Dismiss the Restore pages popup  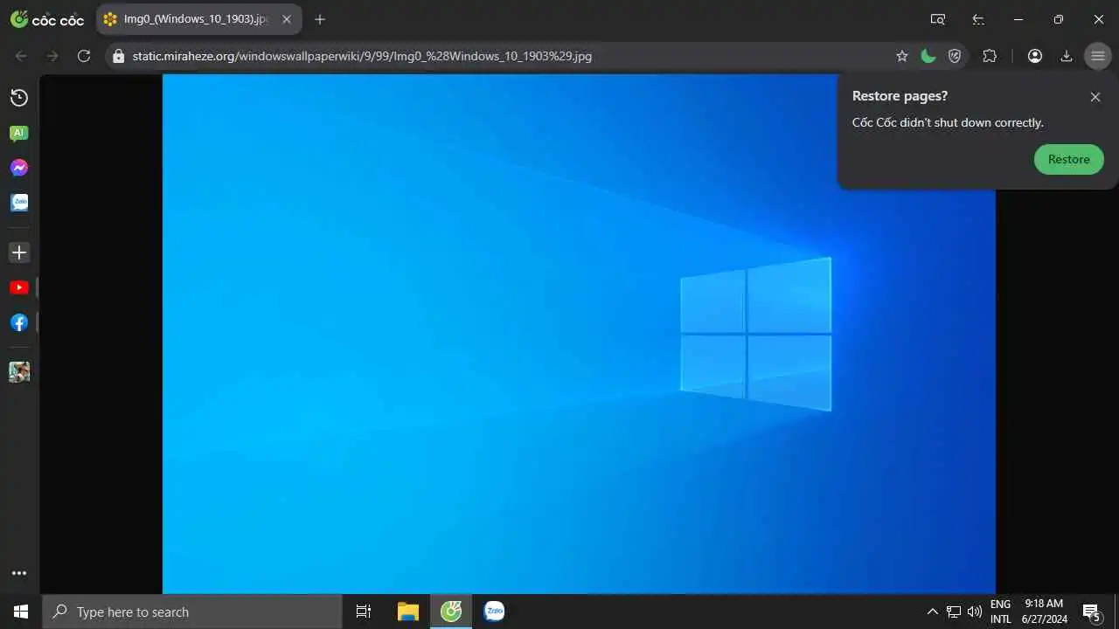coord(1095,97)
